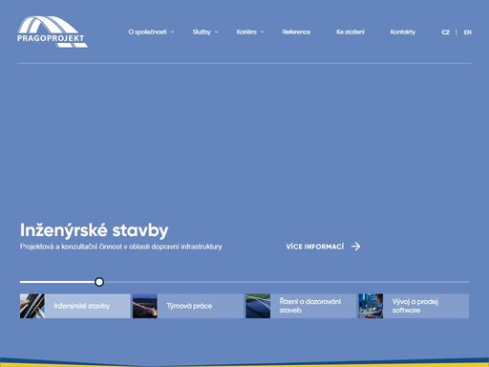
Task: Select the Inženýrské stavby slide tab
Action: 74,306
